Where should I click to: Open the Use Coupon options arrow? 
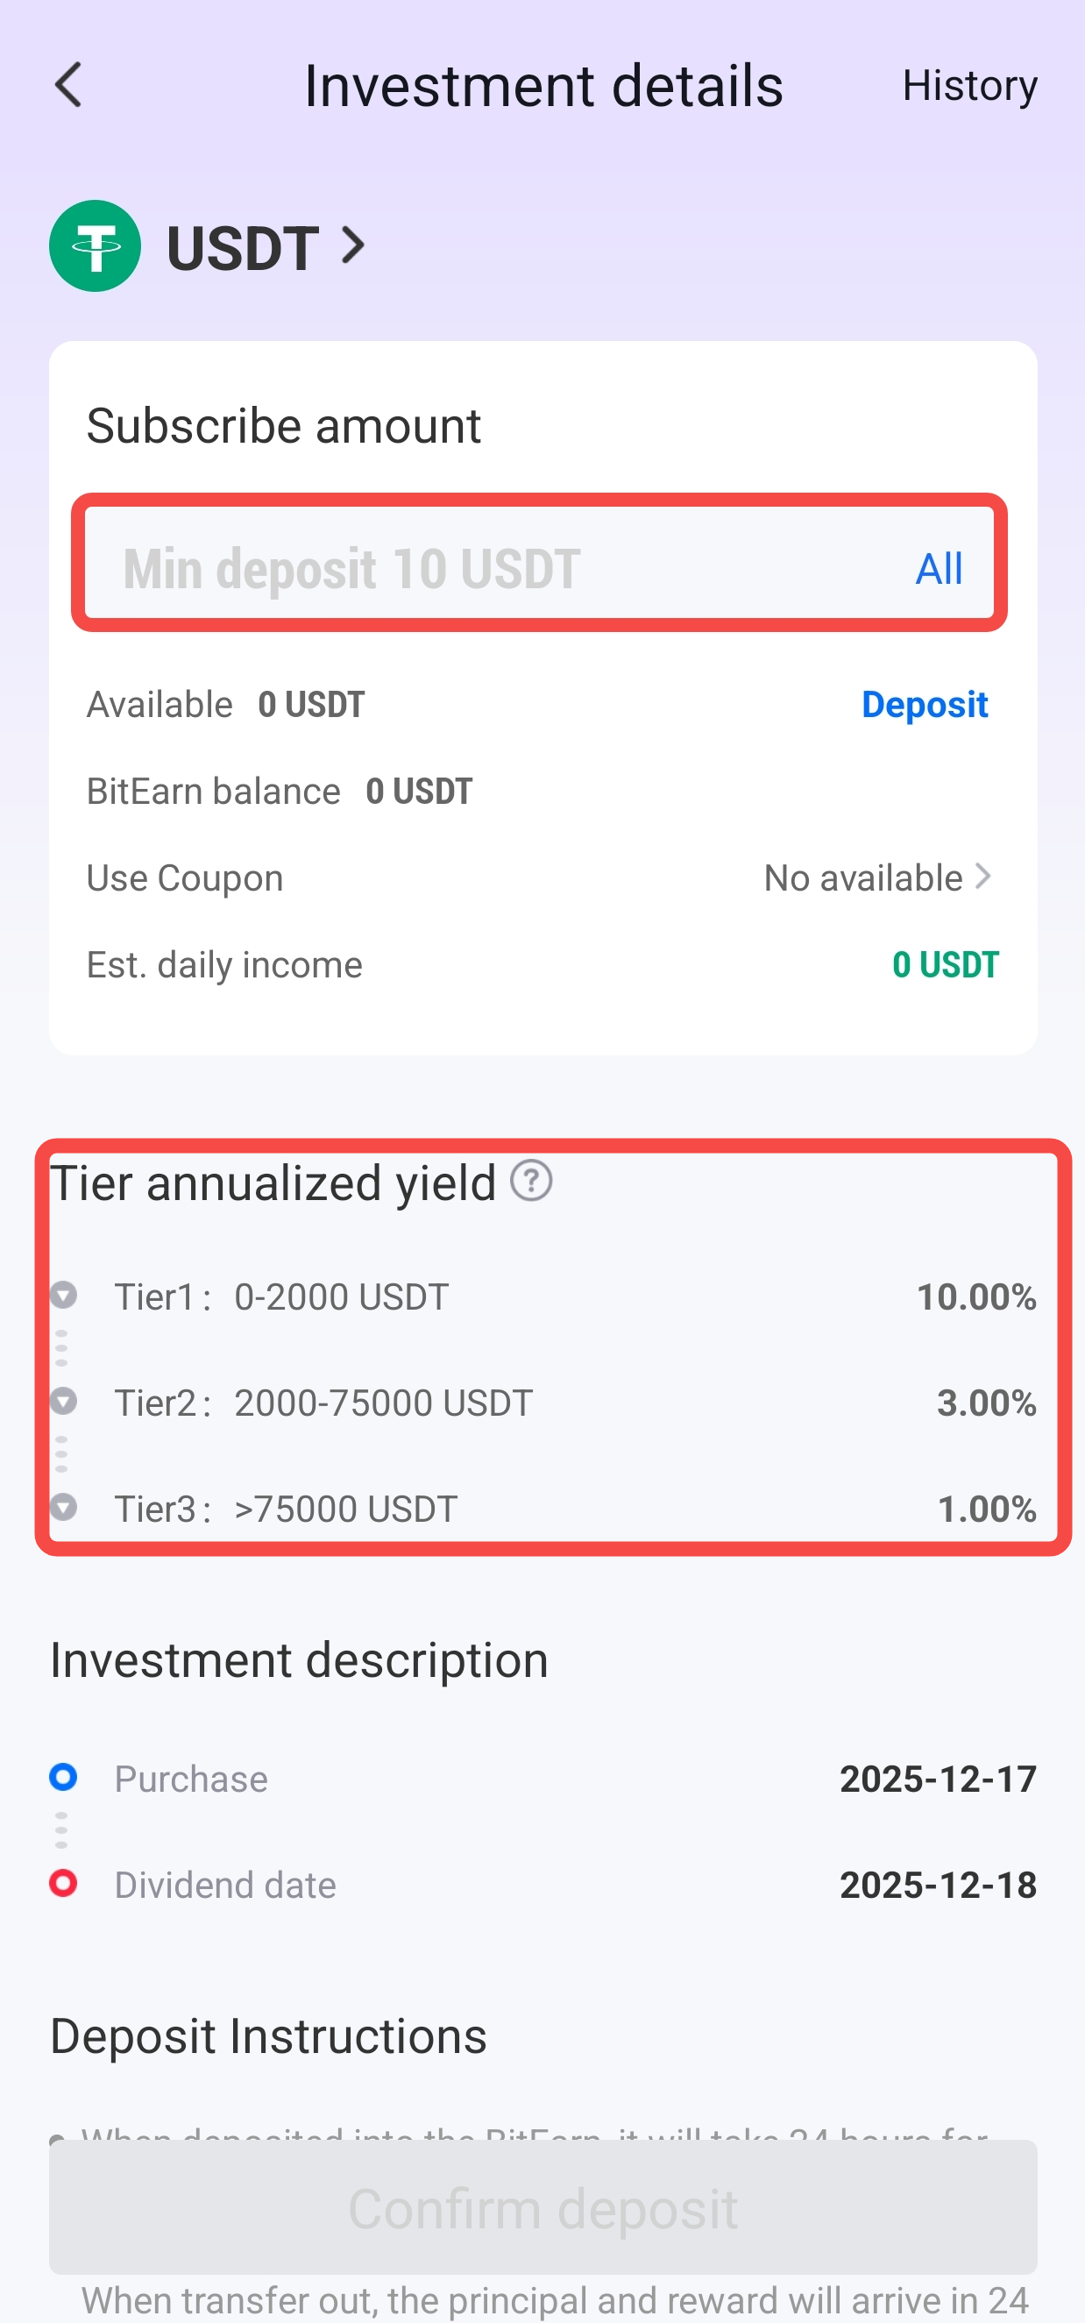pyautogui.click(x=984, y=877)
